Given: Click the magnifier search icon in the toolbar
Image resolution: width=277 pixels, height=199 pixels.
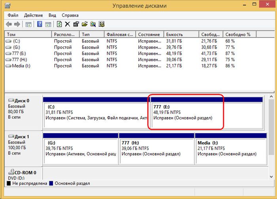Looking at the screenshot, I should pos(93,24).
